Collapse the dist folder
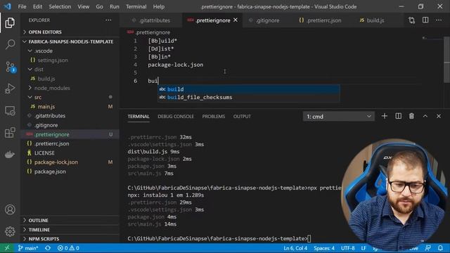The image size is (450, 253). pos(39,70)
